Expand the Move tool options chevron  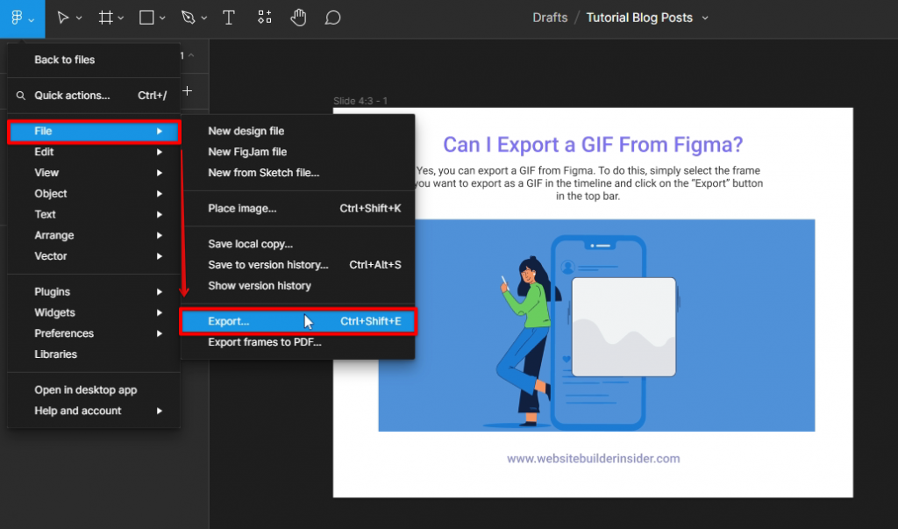click(79, 18)
